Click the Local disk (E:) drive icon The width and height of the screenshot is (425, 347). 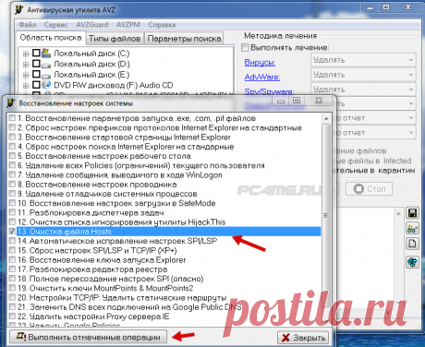[46, 75]
